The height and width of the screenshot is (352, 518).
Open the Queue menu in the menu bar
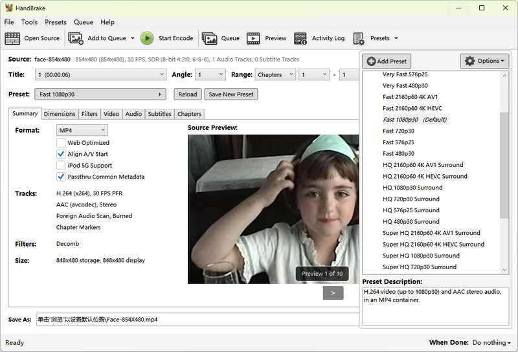pyautogui.click(x=84, y=22)
